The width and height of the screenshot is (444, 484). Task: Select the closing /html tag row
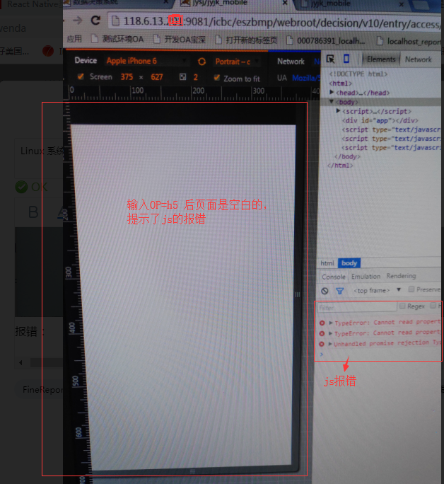pyautogui.click(x=340, y=166)
